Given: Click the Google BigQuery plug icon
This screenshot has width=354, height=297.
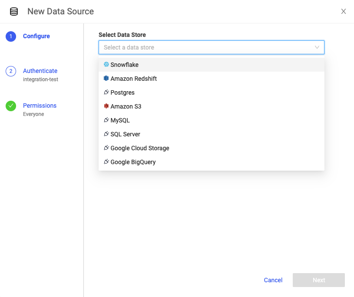Looking at the screenshot, I should pyautogui.click(x=106, y=162).
